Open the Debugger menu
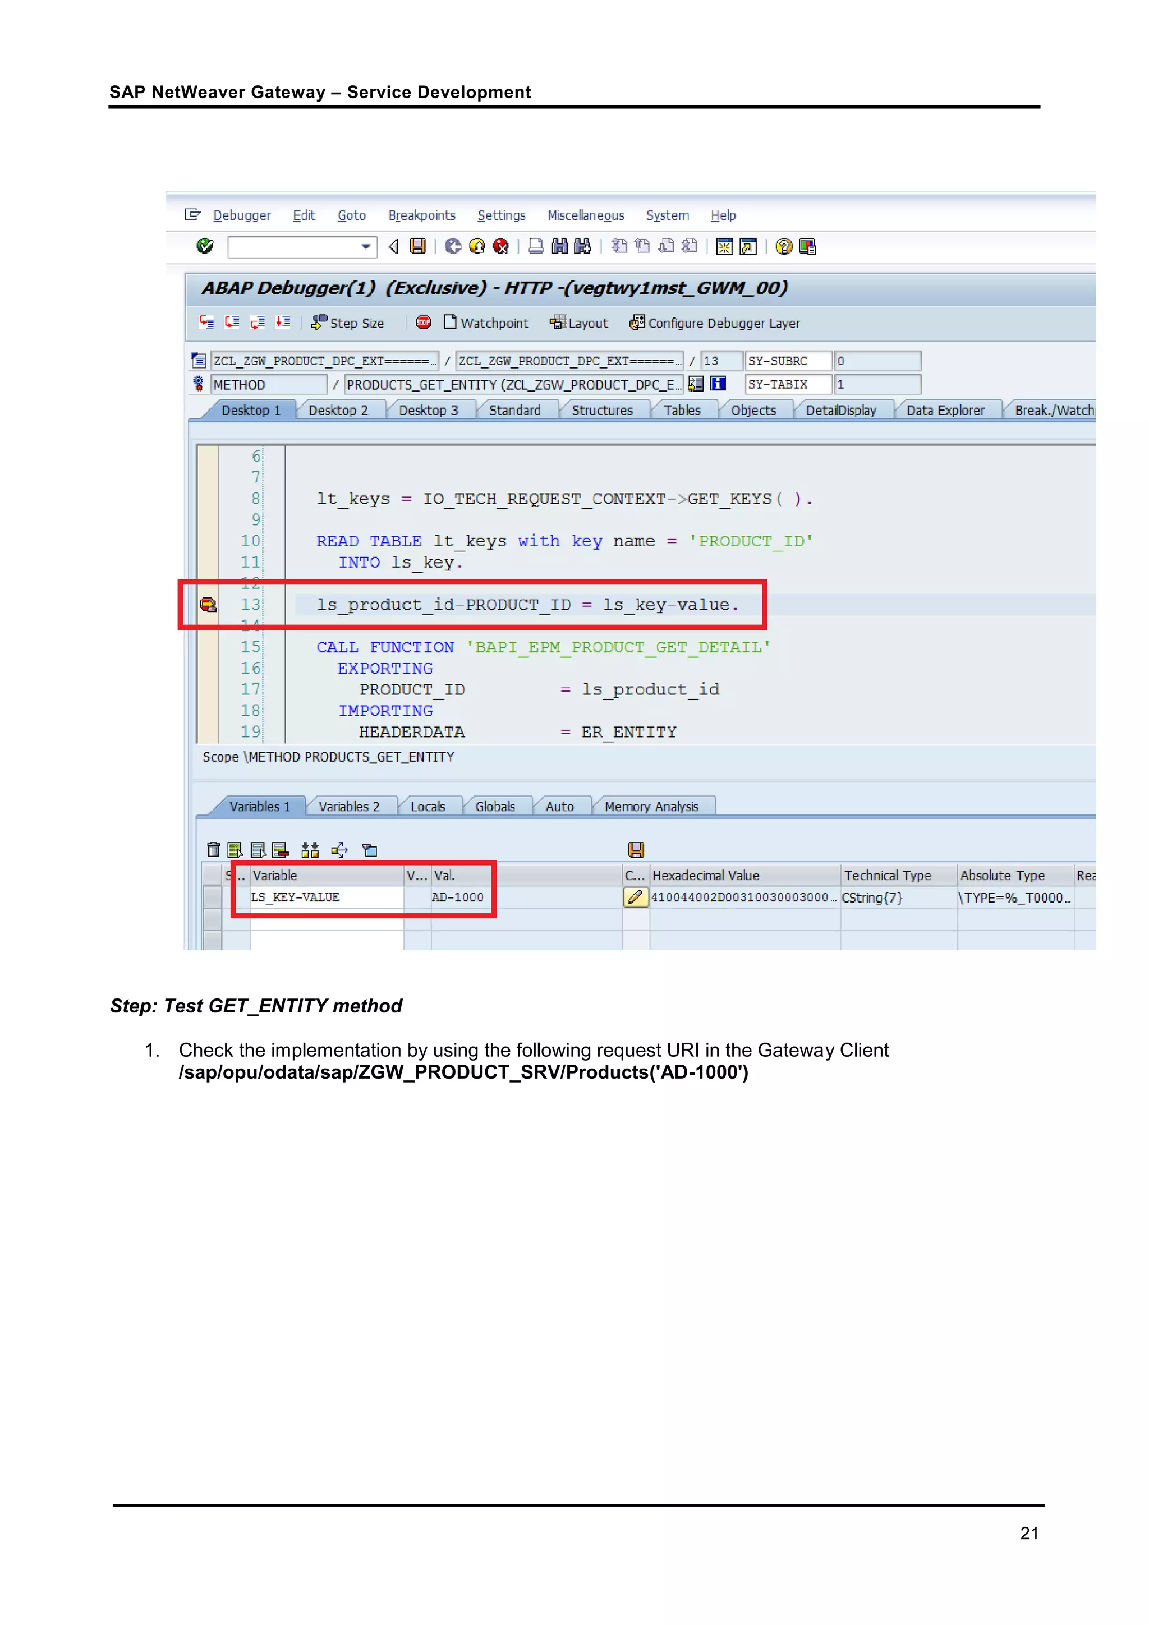Viewport: 1149px width, 1625px height. [x=242, y=215]
